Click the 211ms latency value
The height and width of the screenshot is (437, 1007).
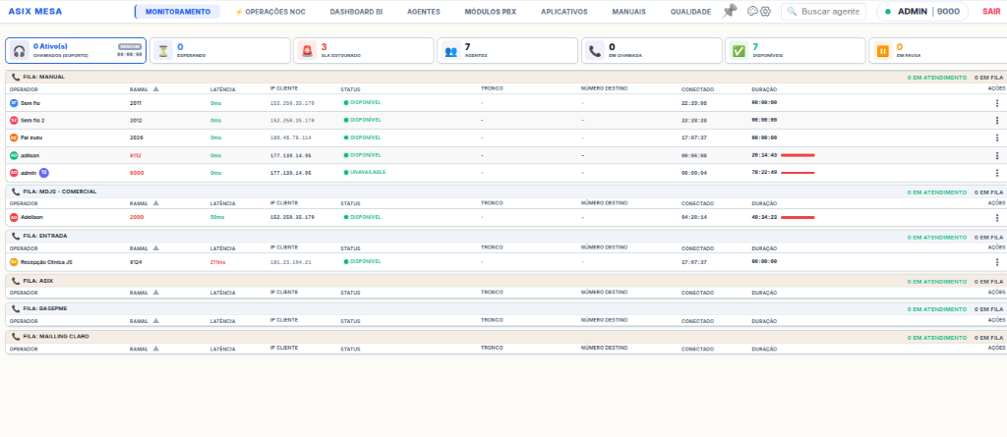point(217,262)
